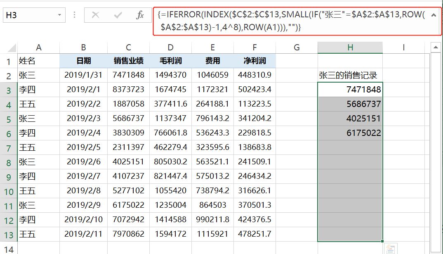Select column E header
This screenshot has height=254, width=443.
pos(213,47)
